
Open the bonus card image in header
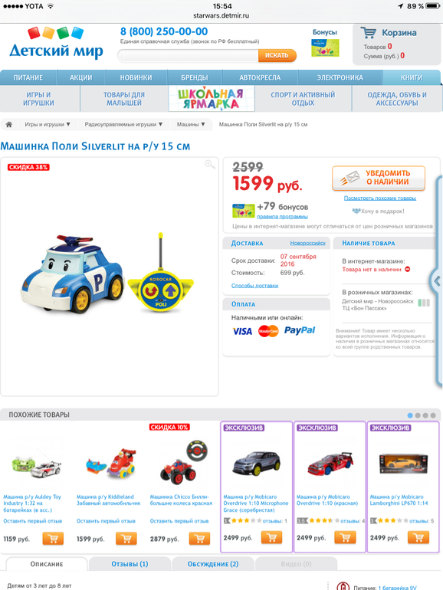(x=325, y=48)
